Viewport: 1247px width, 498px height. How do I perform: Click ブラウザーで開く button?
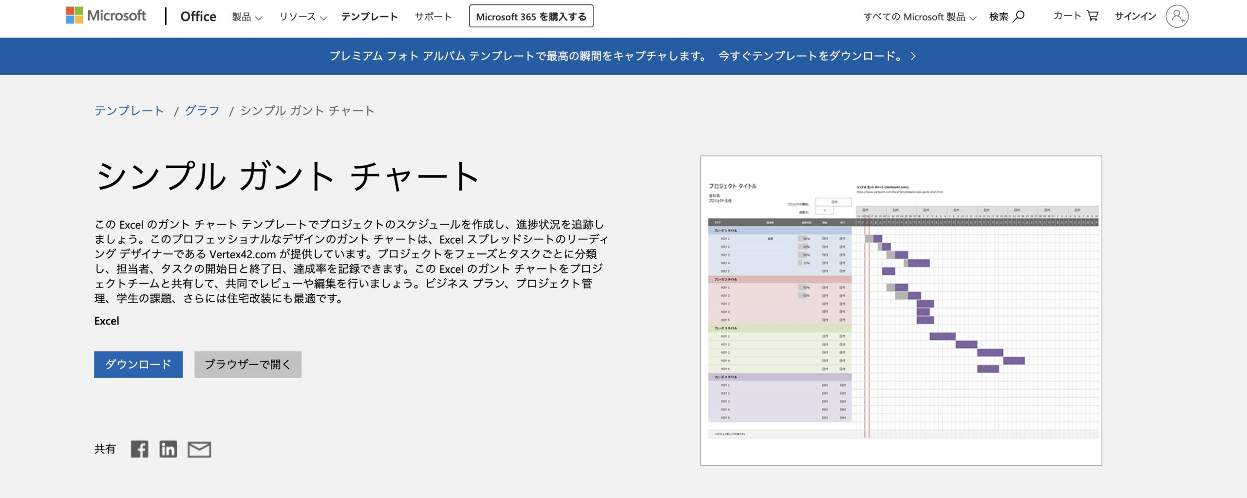tap(248, 364)
